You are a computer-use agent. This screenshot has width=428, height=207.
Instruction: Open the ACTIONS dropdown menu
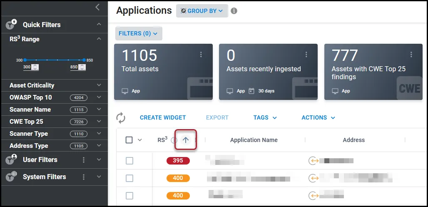318,118
